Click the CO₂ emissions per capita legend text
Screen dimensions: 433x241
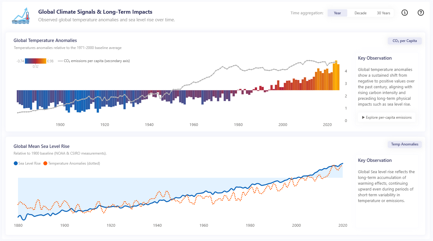coord(97,61)
